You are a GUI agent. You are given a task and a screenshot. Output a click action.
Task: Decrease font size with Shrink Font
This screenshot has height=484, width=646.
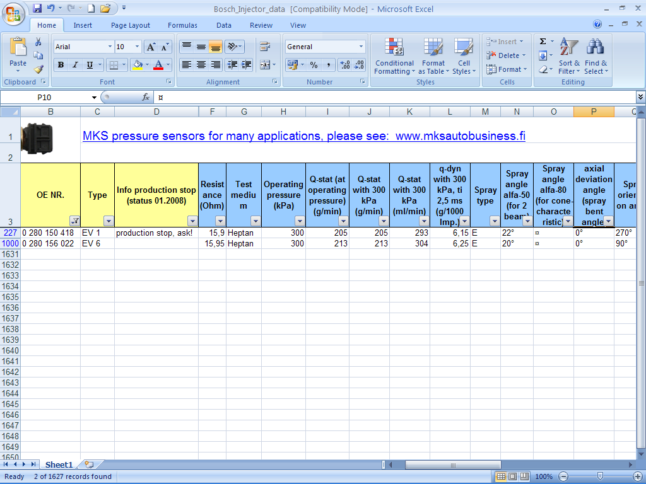pyautogui.click(x=165, y=47)
